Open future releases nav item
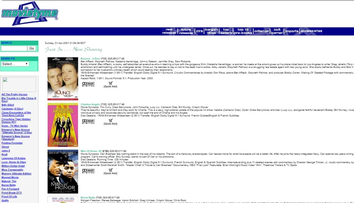The width and height of the screenshot is (354, 203). pyautogui.click(x=186, y=31)
